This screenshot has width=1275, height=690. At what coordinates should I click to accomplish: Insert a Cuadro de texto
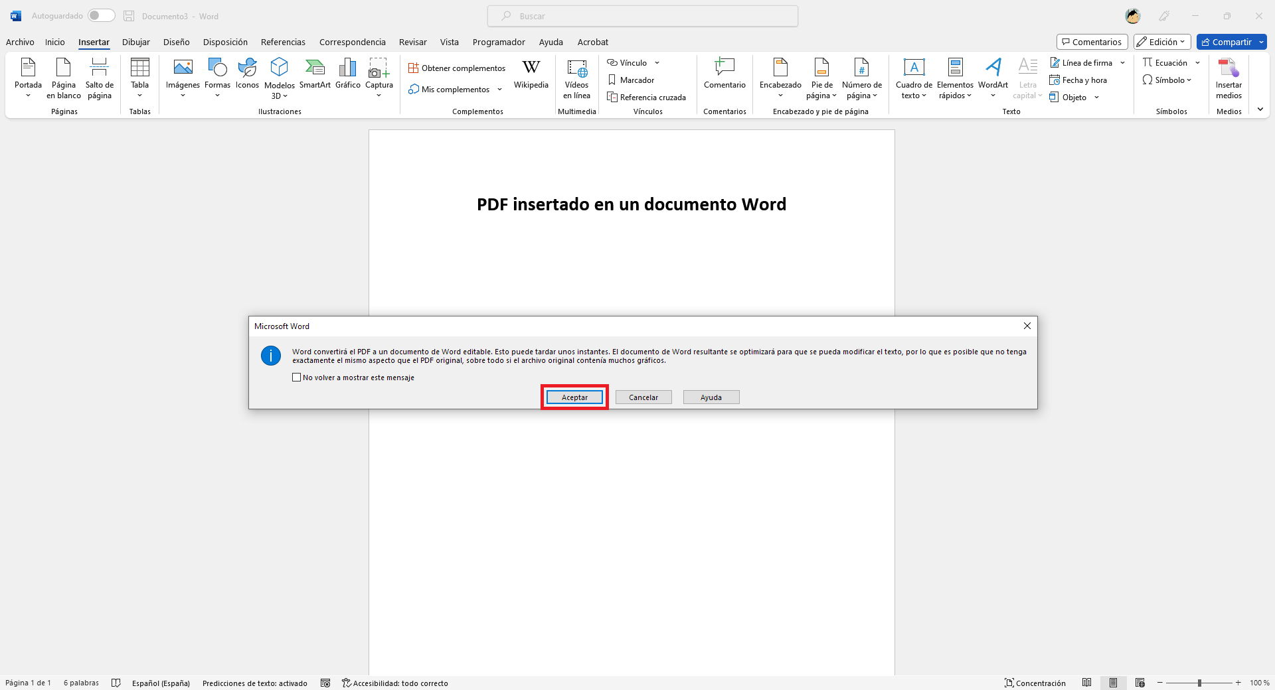(914, 78)
